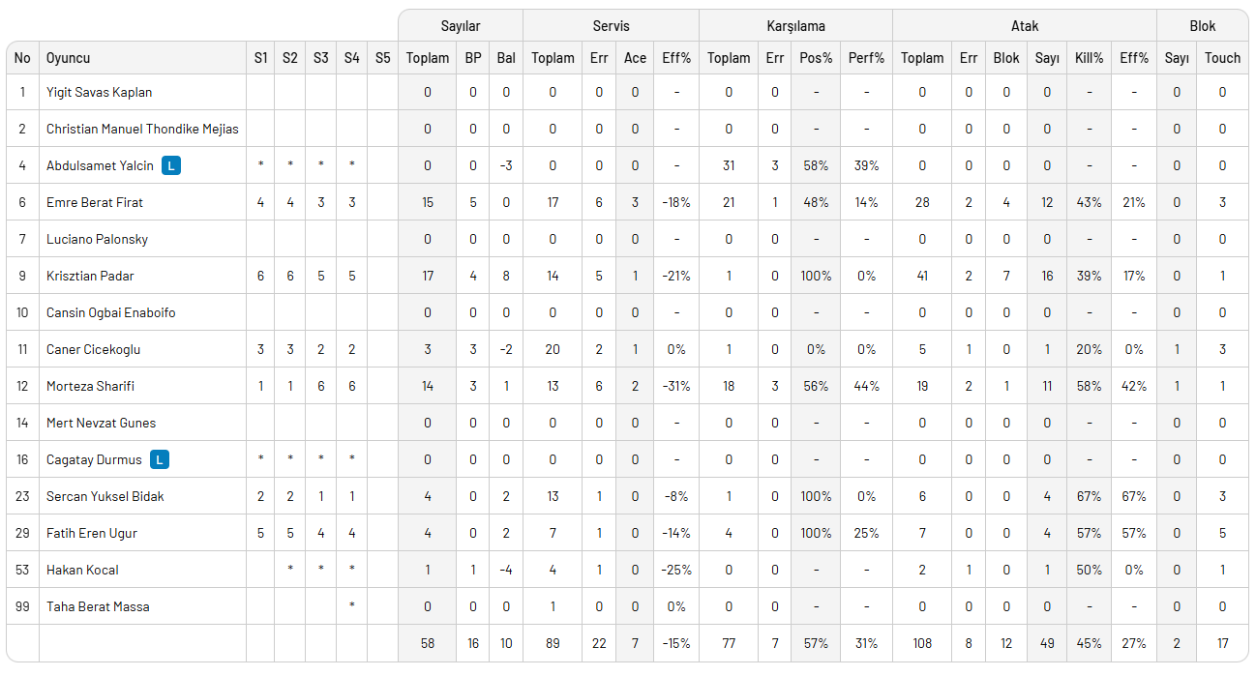The width and height of the screenshot is (1256, 676).
Task: Click the libero badge next to Abdulsamet Yalcin
Action: tap(171, 165)
